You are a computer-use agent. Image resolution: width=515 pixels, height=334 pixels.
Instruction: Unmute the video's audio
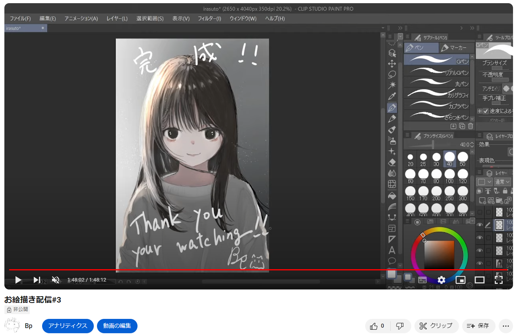56,280
